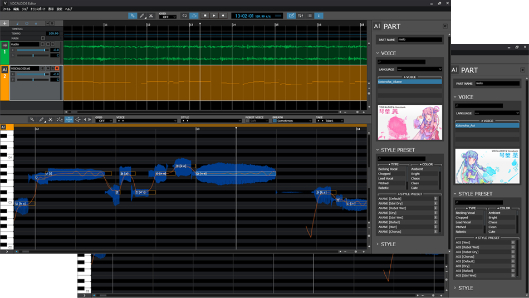
Task: Open the mixer panel icon
Action: click(301, 16)
